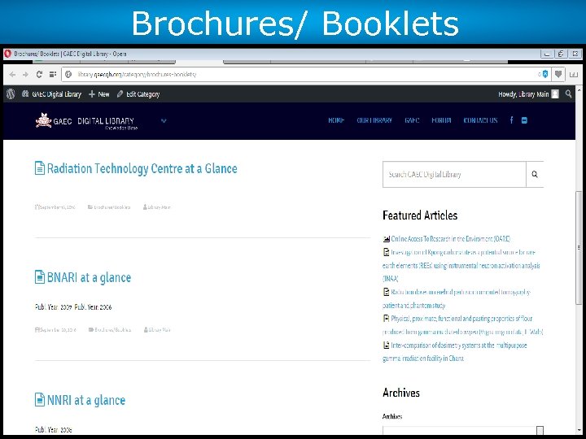Click the blue square social icon after Facebook

click(x=524, y=120)
